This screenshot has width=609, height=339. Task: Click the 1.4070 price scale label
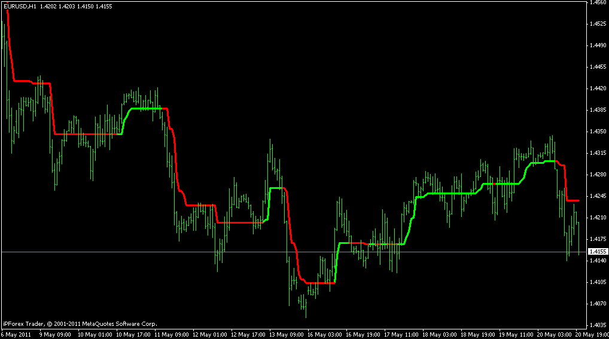pyautogui.click(x=598, y=304)
